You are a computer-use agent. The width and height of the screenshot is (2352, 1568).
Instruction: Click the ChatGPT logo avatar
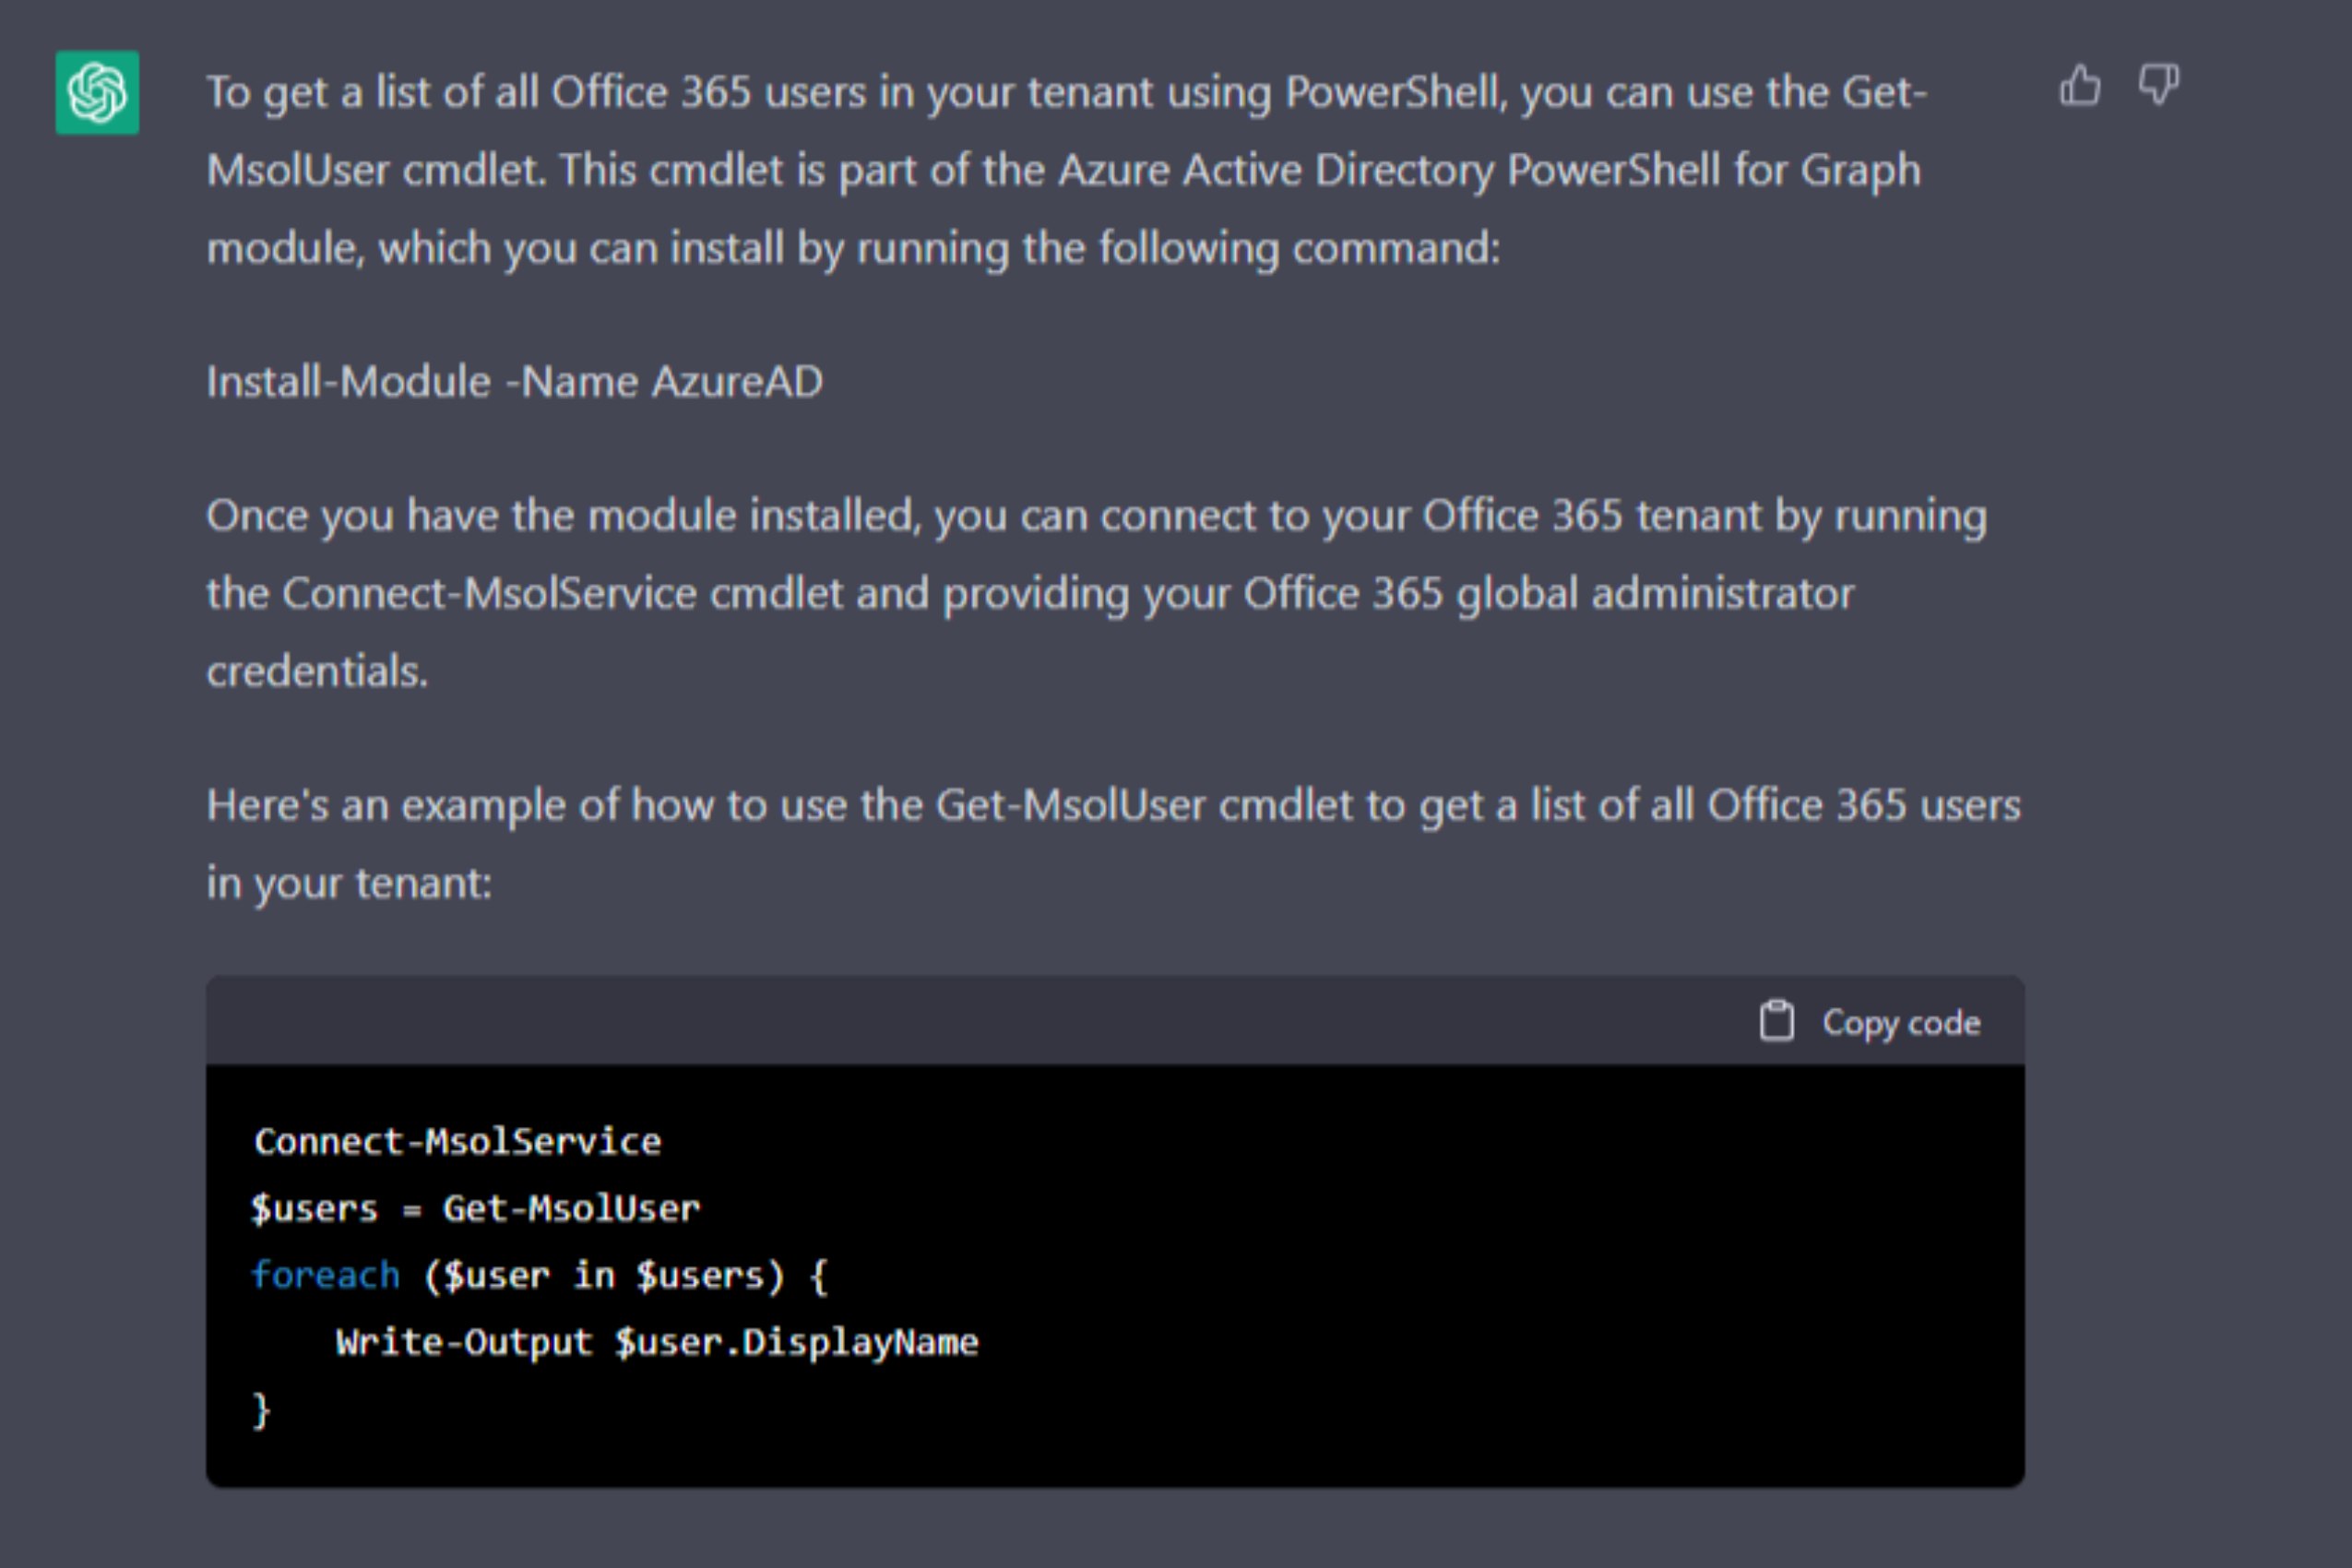(x=97, y=93)
